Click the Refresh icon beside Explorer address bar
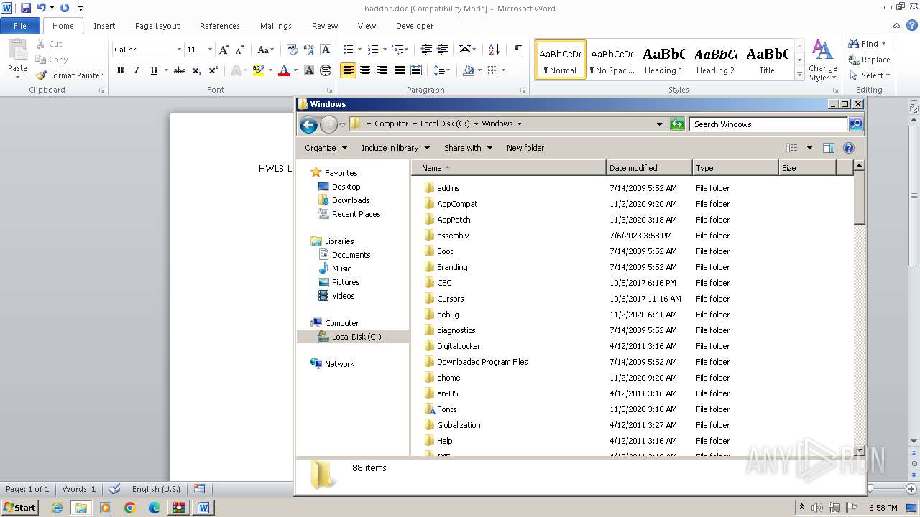Viewport: 920px width, 517px height. [x=676, y=124]
